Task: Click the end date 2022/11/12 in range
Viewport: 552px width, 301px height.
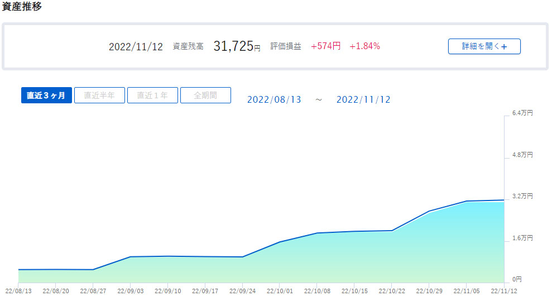Action: tap(363, 99)
